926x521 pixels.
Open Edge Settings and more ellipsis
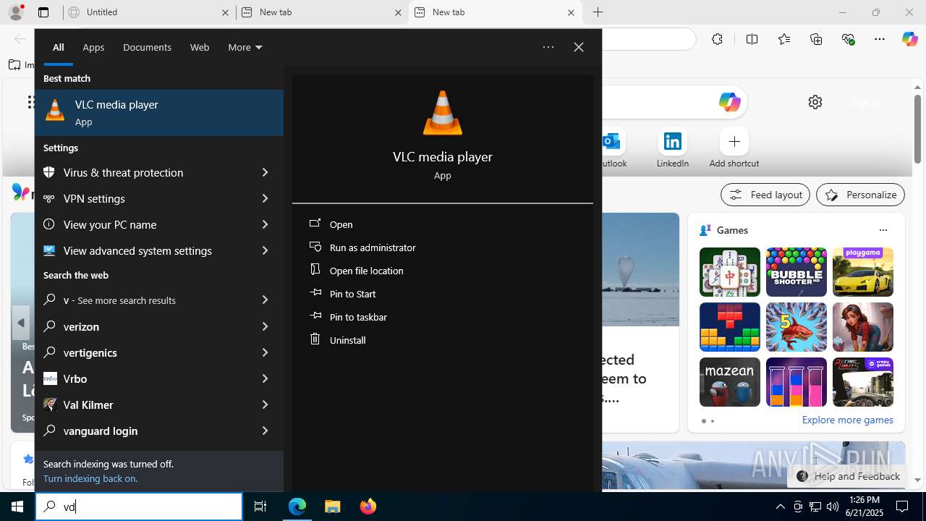[880, 39]
